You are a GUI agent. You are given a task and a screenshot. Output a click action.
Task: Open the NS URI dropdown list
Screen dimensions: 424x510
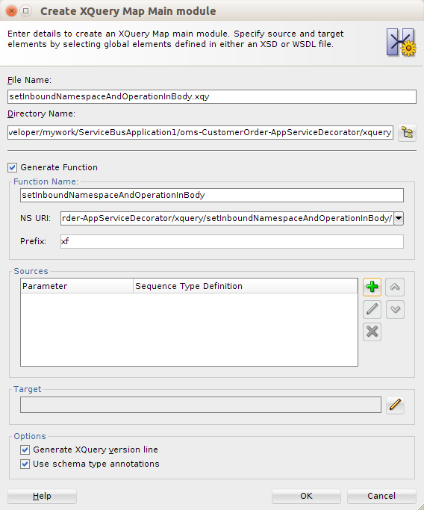399,218
